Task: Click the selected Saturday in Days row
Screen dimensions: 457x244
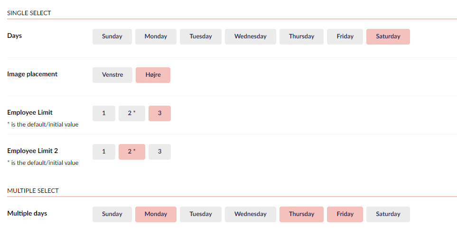Action: [388, 36]
